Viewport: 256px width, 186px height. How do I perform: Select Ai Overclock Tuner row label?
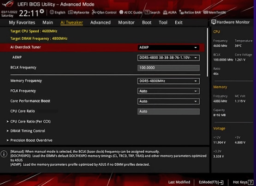coord(25,47)
